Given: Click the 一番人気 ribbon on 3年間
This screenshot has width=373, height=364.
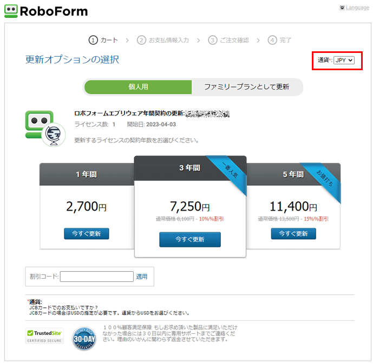Looking at the screenshot, I should point(230,170).
